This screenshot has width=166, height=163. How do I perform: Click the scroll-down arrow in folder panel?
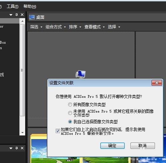(22, 133)
